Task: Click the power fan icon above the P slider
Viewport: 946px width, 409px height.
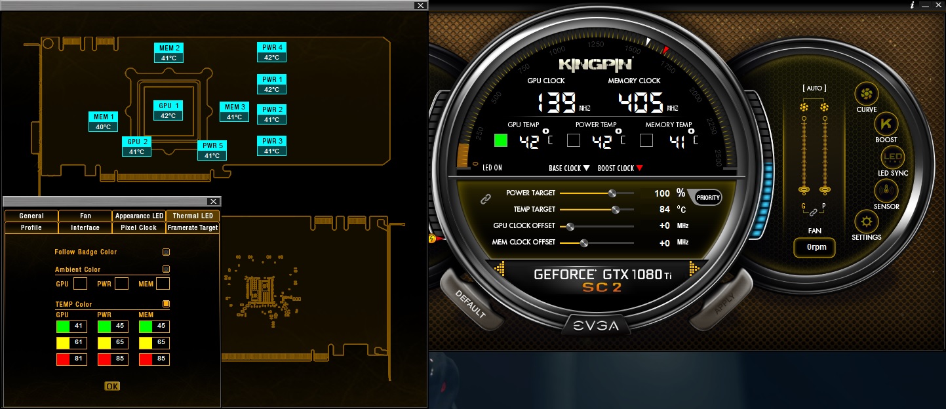Action: [824, 107]
